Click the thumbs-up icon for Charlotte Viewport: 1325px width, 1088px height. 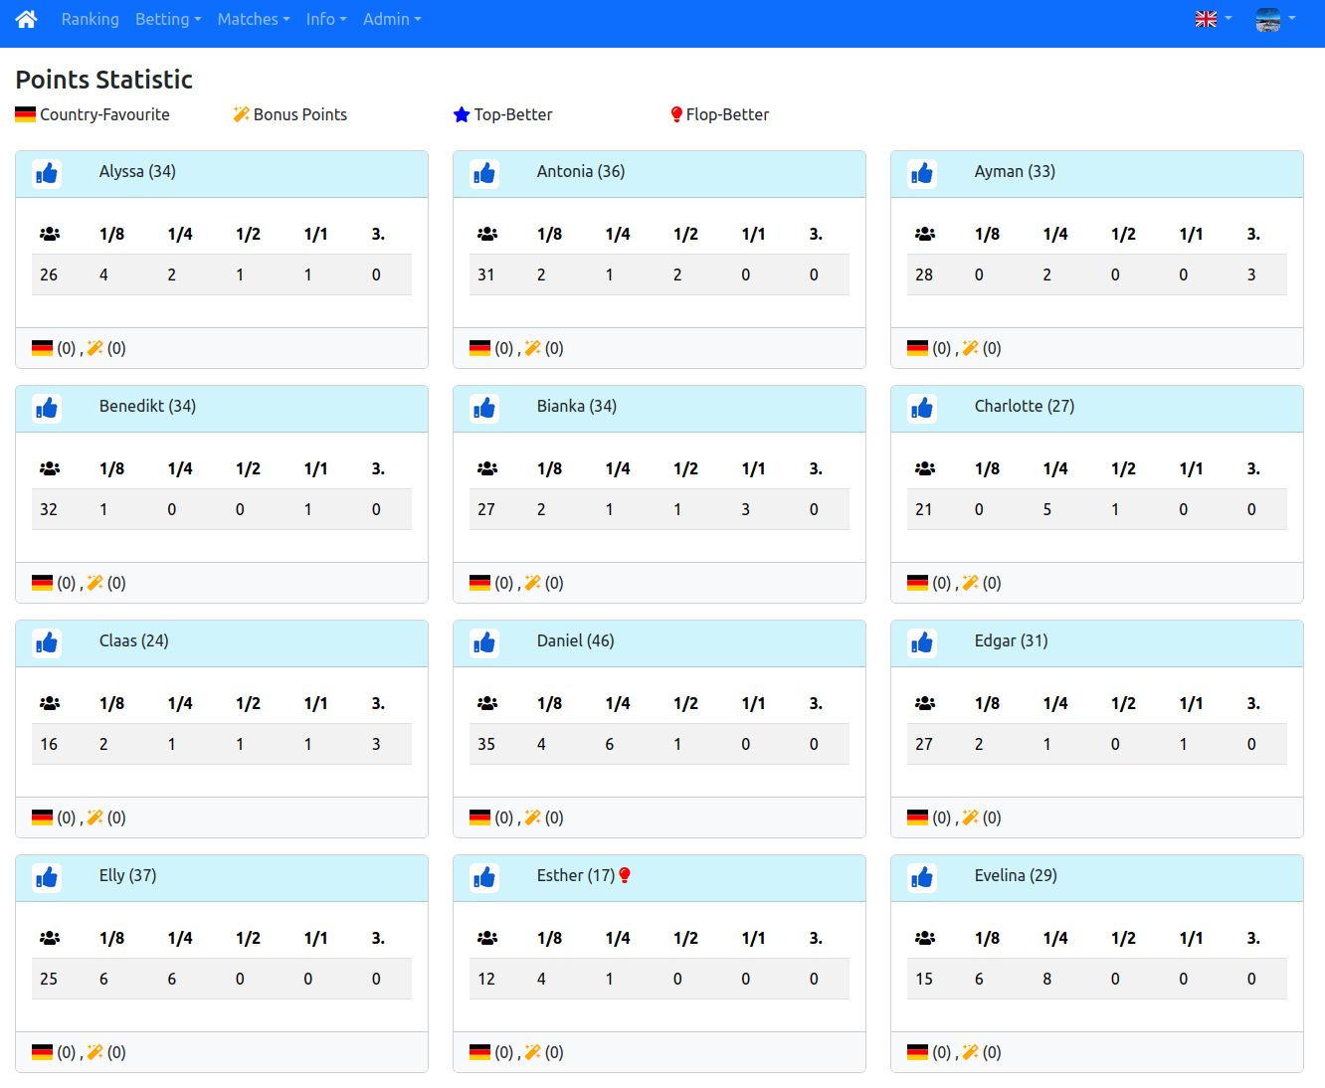(922, 409)
